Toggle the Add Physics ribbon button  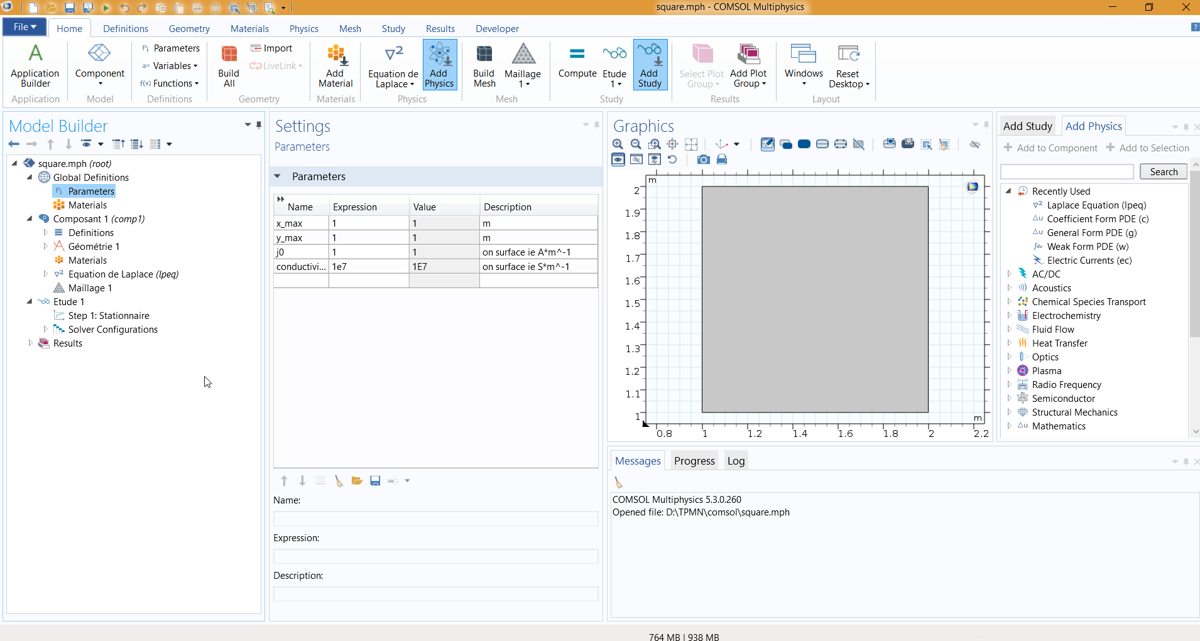pos(439,66)
